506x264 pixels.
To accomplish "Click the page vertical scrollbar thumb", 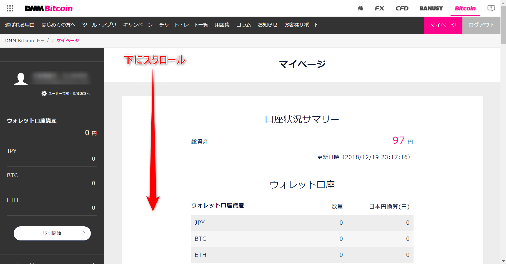I will 503,25.
